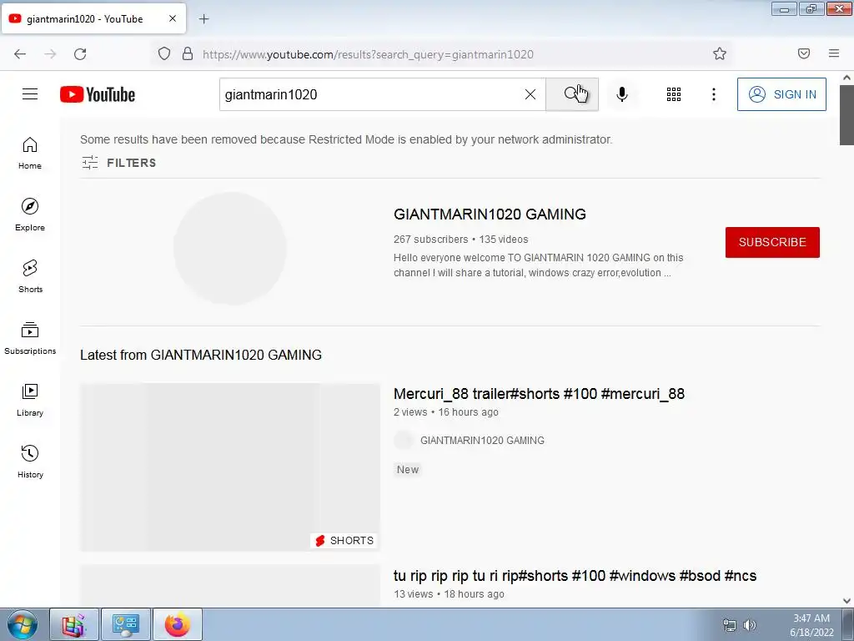Click the '267 subscribers' text
Screen dimensions: 854x641
click(431, 240)
